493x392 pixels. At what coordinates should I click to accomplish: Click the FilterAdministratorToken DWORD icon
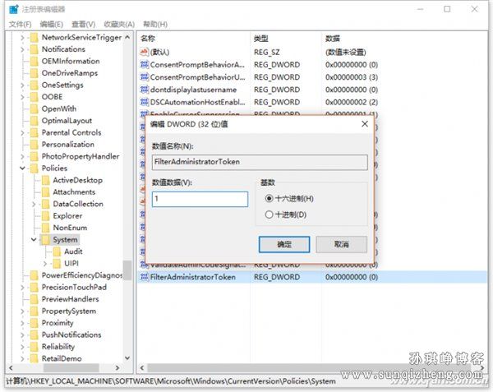coord(145,277)
